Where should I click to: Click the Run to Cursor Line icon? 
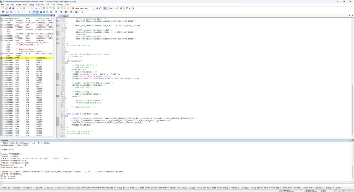pyautogui.click(x=25, y=12)
